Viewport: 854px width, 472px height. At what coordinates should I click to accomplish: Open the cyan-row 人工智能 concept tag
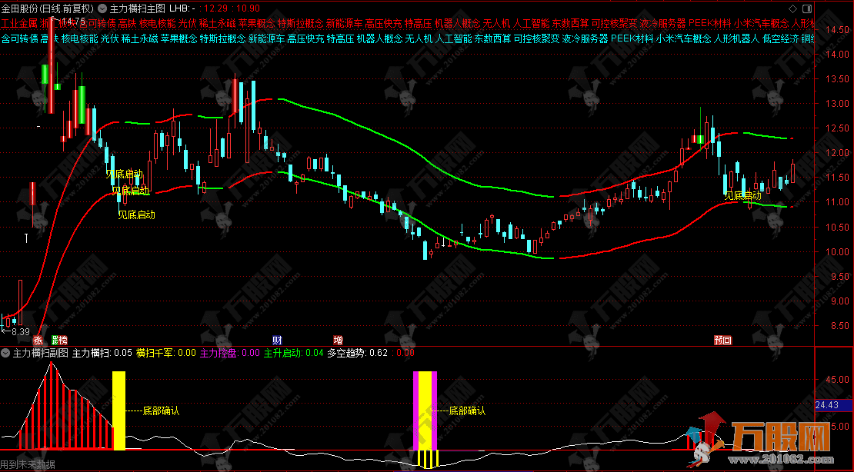(454, 38)
